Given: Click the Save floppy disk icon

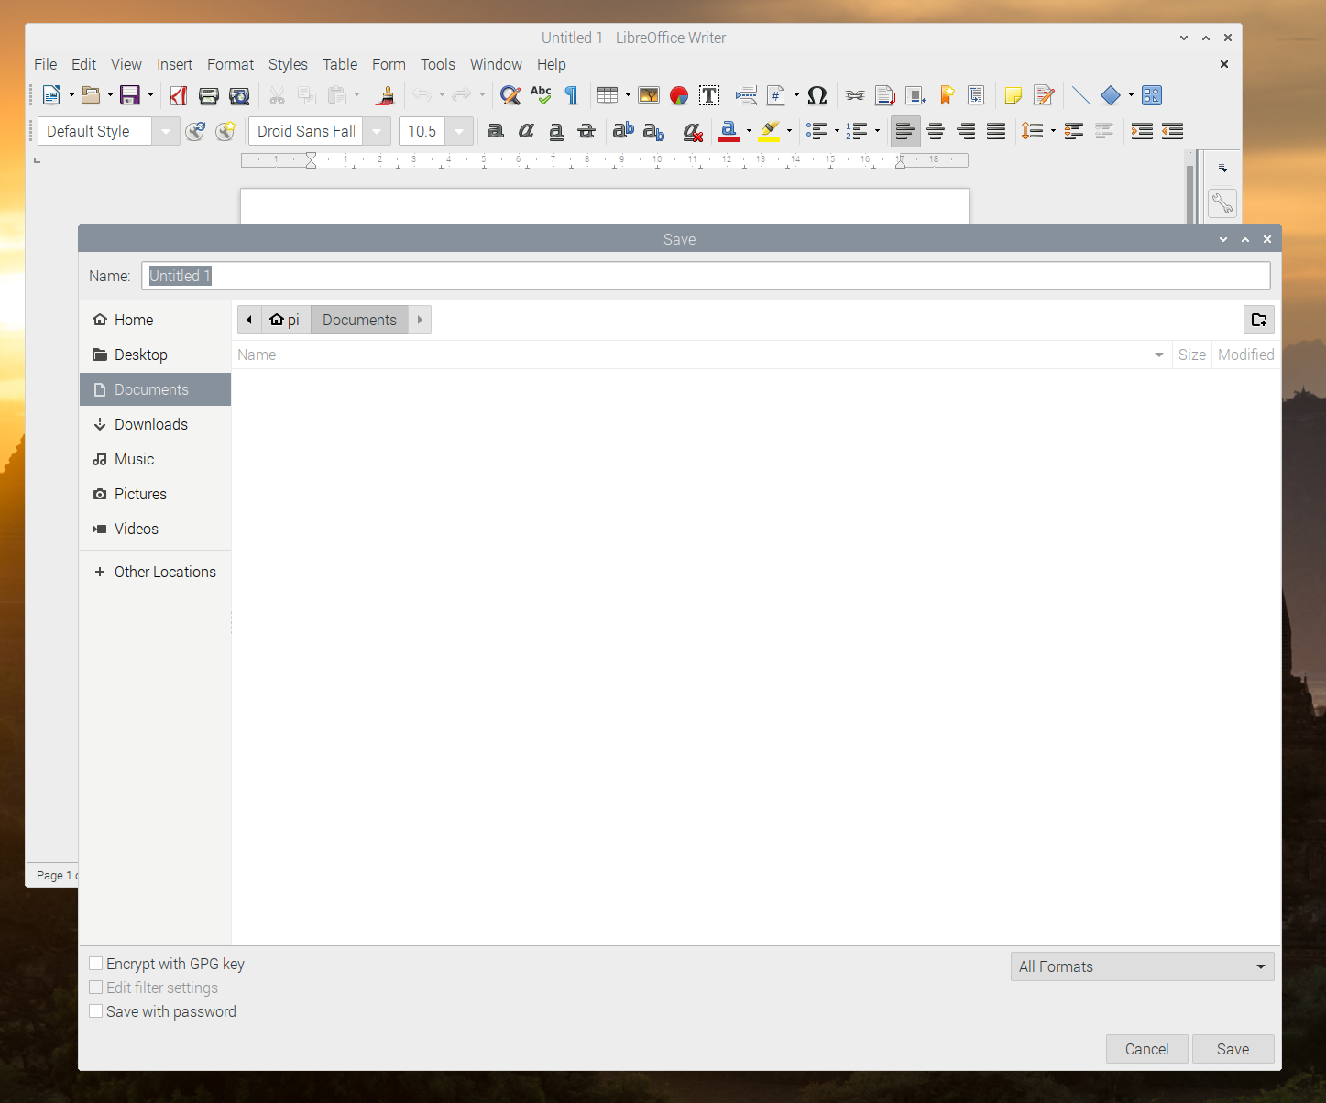Looking at the screenshot, I should 130,95.
